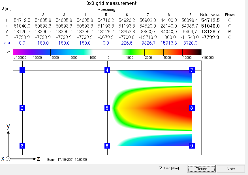Click T value 56098,4
The height and width of the screenshot is (175, 248).
pos(189,20)
